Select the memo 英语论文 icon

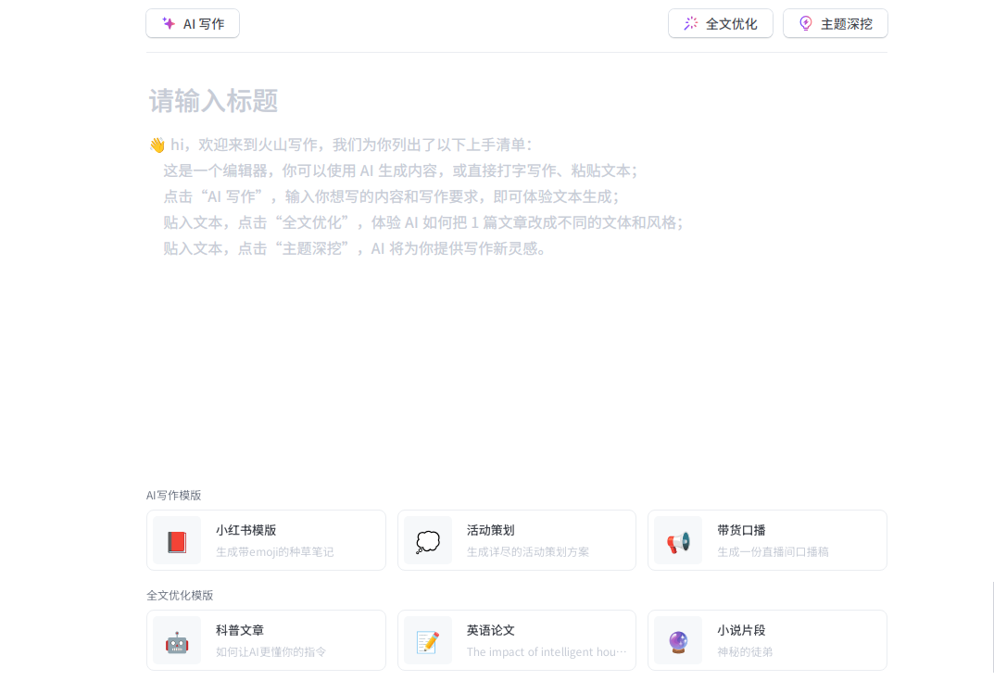[428, 641]
